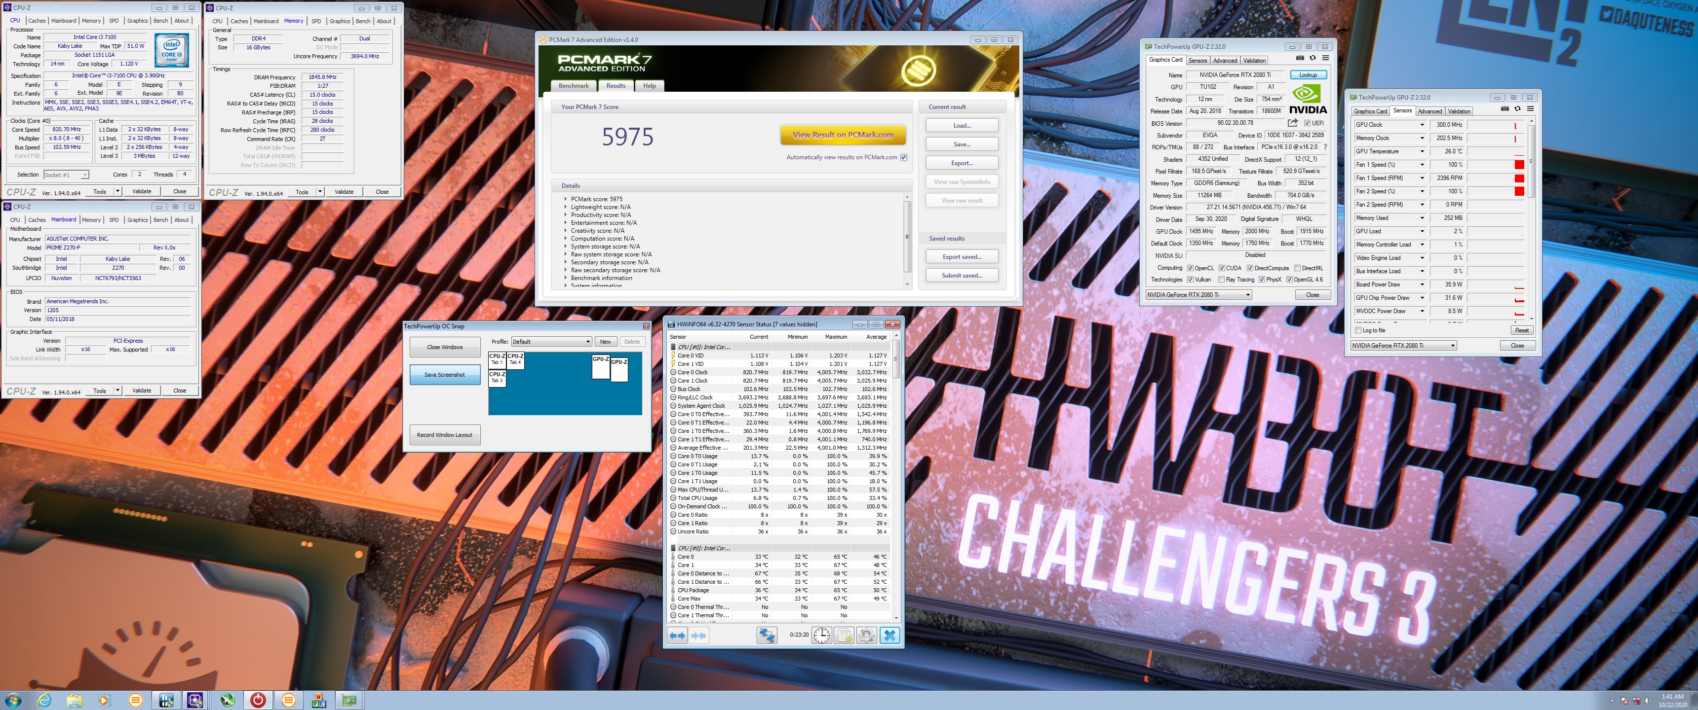Toggle DirectML checkbox in GPU-Z
Viewport: 1698px width, 710px height.
point(1297,268)
